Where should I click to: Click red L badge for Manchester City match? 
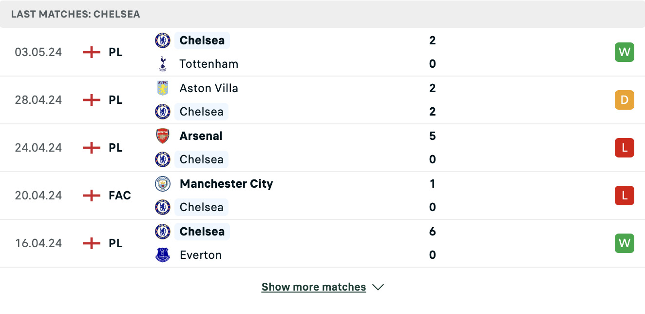coord(625,196)
